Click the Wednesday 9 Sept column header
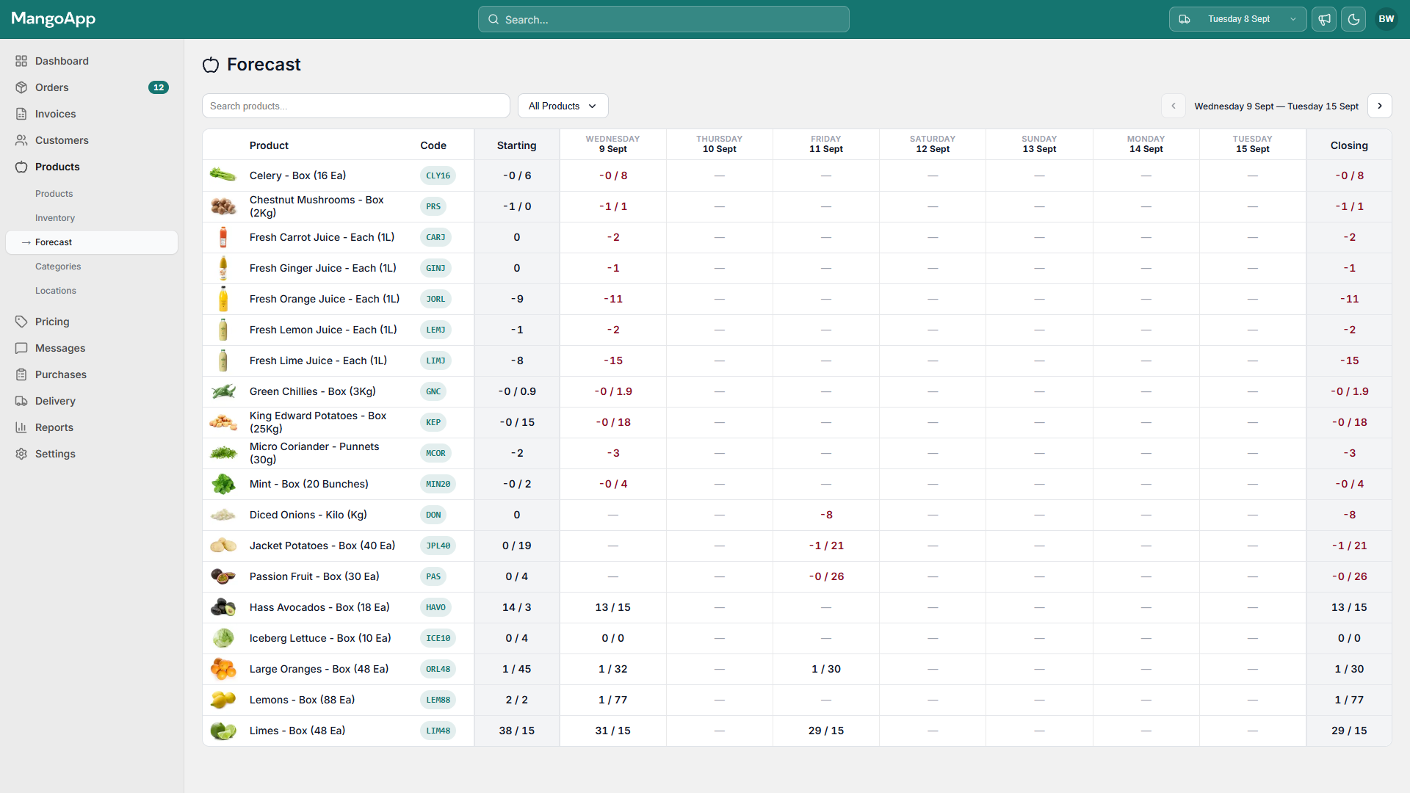This screenshot has width=1410, height=793. pyautogui.click(x=612, y=144)
